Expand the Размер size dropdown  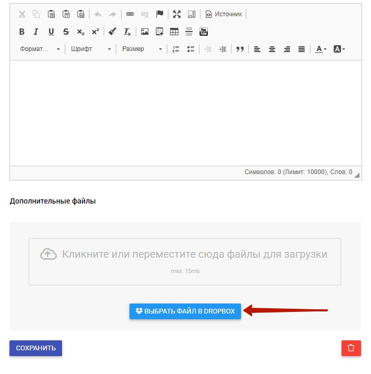tap(142, 49)
